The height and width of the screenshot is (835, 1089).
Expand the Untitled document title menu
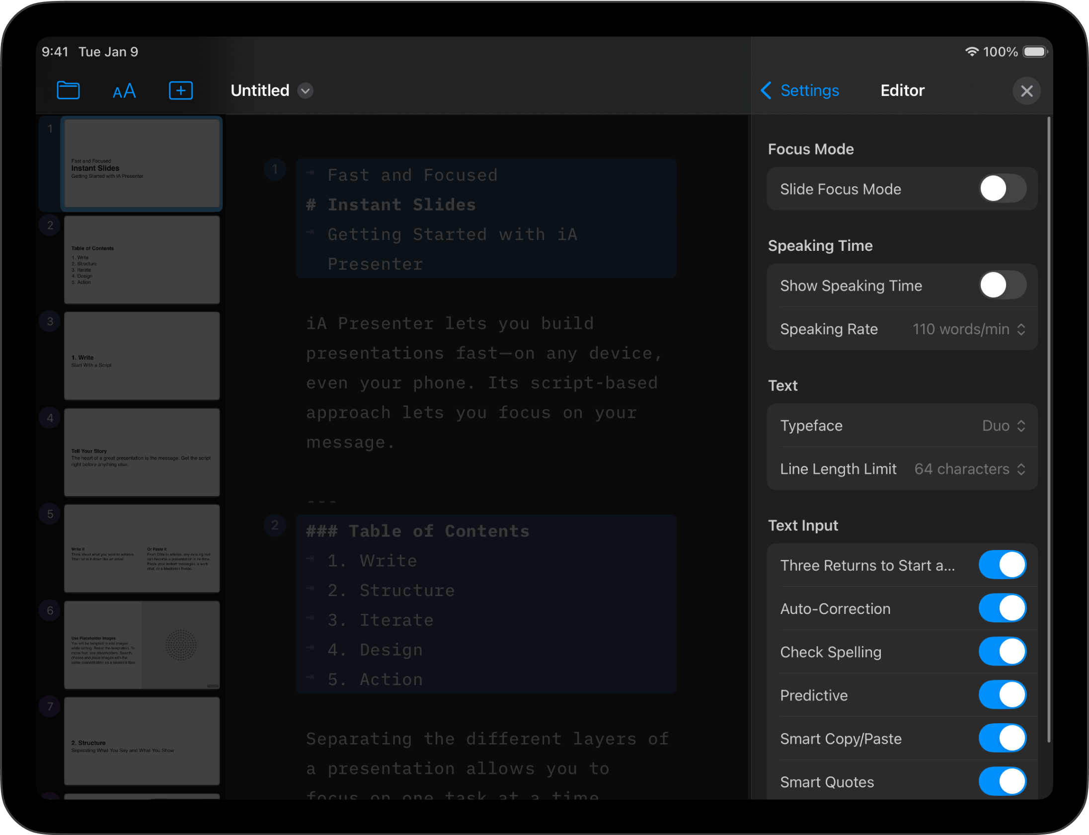click(305, 91)
